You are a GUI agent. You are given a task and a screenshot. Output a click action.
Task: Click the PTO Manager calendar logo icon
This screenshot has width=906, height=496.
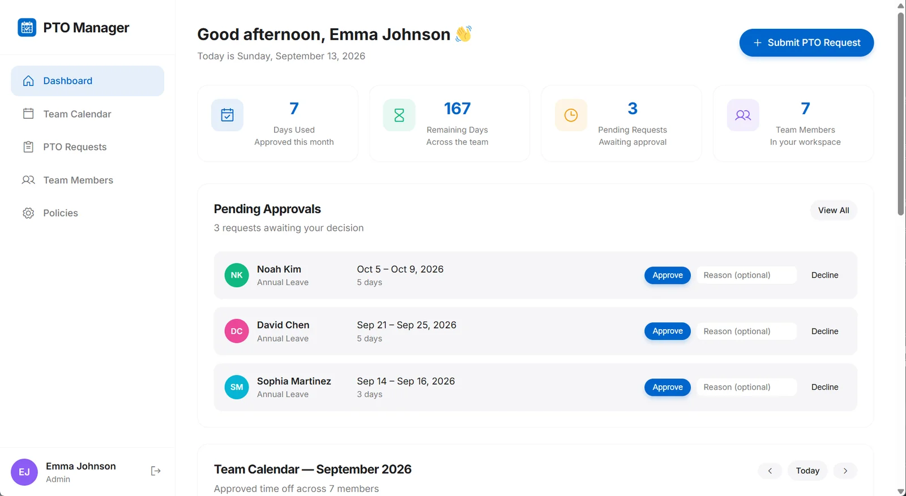[x=27, y=27]
